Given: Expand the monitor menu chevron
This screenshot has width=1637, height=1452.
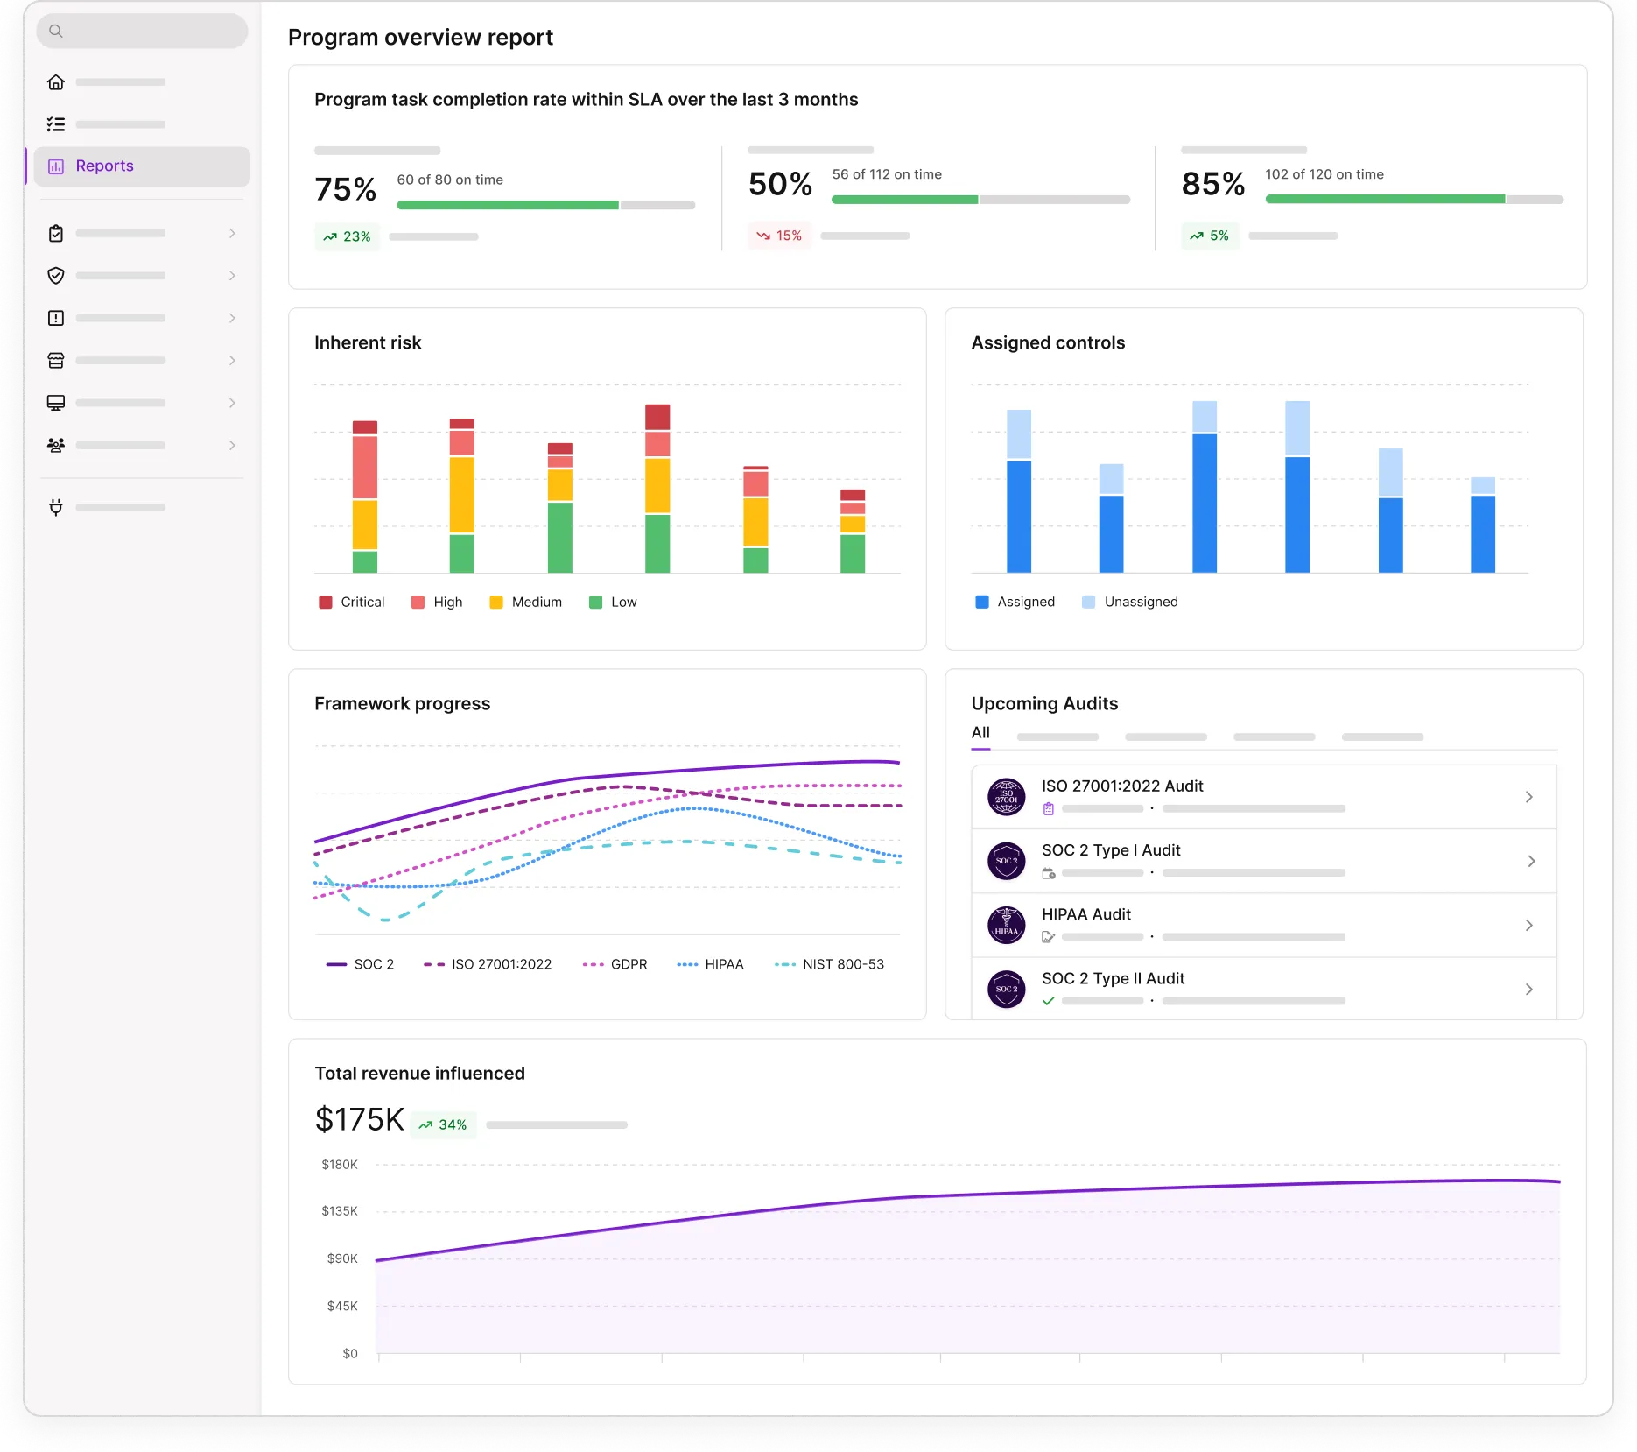Looking at the screenshot, I should (232, 403).
